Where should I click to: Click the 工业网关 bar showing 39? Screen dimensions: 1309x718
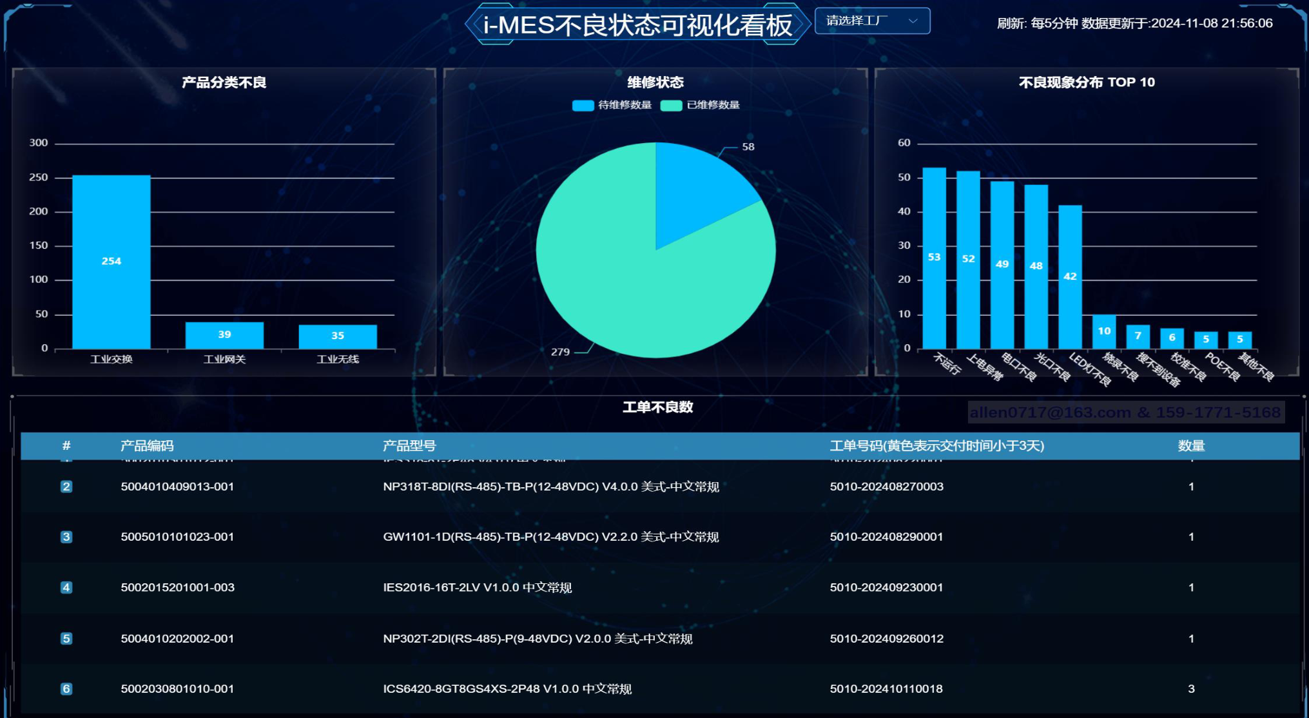pos(224,335)
